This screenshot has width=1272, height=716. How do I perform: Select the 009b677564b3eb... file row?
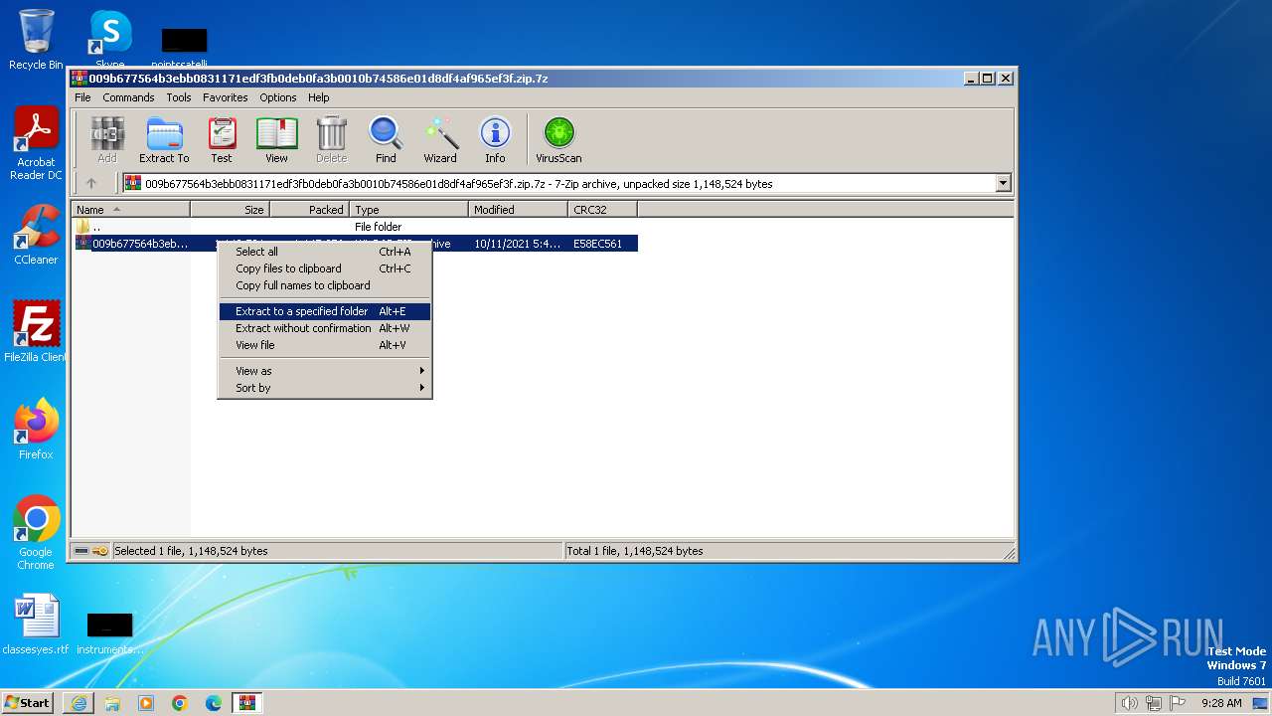pos(355,244)
